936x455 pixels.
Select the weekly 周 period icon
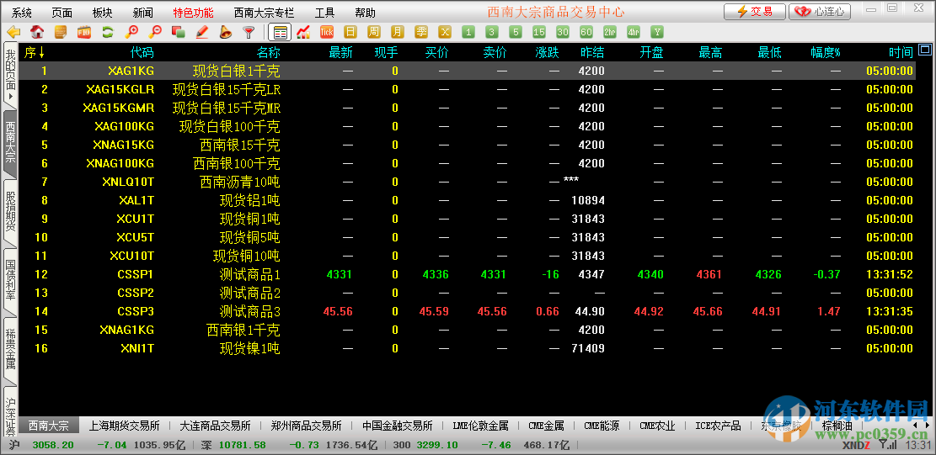coord(374,32)
